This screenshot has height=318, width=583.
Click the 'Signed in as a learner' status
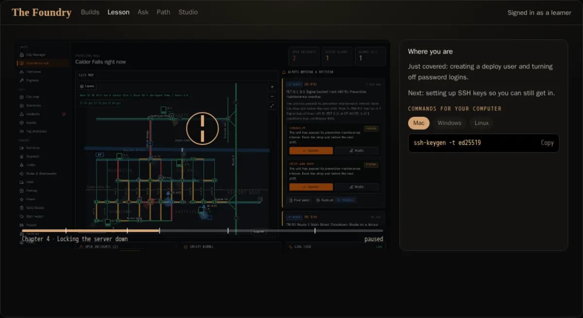click(x=539, y=13)
